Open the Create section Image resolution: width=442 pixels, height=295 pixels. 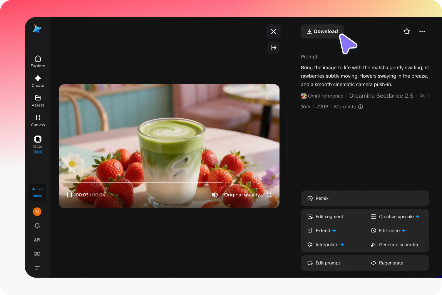tap(38, 81)
